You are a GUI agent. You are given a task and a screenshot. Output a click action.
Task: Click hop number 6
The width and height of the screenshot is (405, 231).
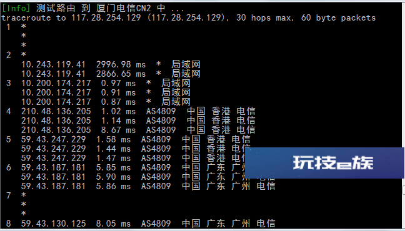click(x=9, y=167)
